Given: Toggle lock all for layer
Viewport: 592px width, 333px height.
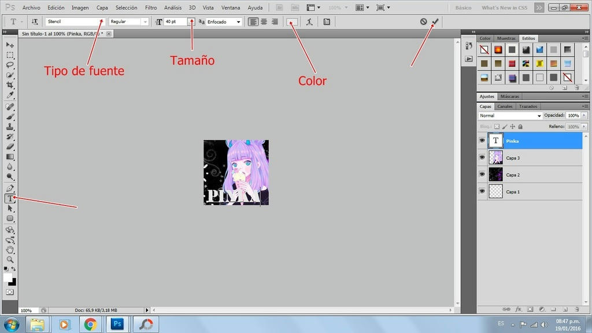Looking at the screenshot, I should [520, 127].
